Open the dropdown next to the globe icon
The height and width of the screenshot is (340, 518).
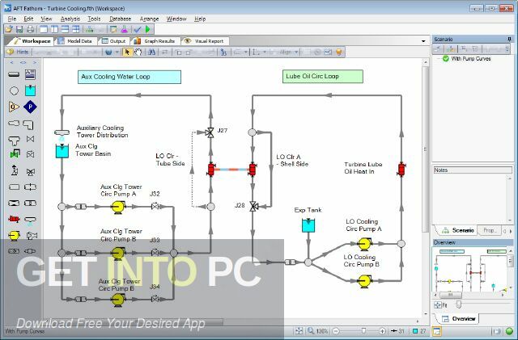coord(117,52)
